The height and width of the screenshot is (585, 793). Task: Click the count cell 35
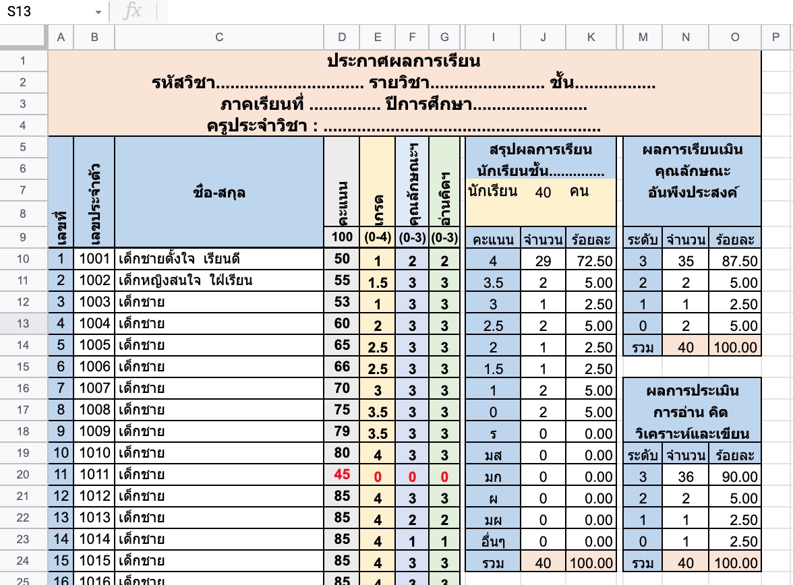[686, 261]
